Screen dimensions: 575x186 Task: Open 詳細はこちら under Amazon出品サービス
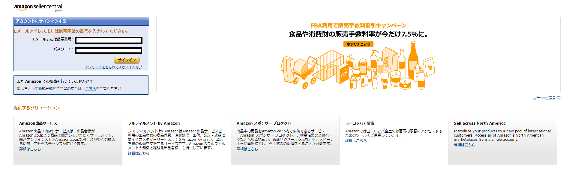tap(30, 149)
